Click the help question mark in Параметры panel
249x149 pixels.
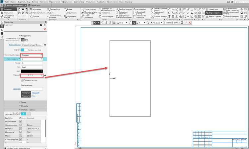click(x=41, y=25)
